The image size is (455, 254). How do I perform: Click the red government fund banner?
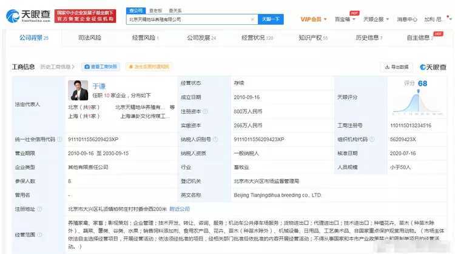85,16
